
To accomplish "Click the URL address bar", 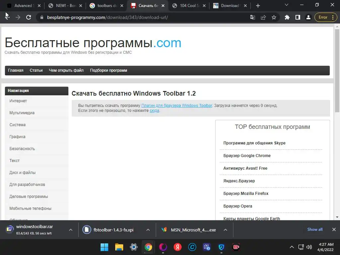I will (x=143, y=17).
